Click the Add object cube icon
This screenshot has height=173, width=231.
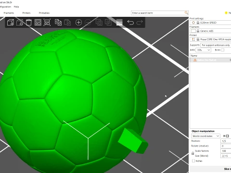pyautogui.click(x=11, y=23)
